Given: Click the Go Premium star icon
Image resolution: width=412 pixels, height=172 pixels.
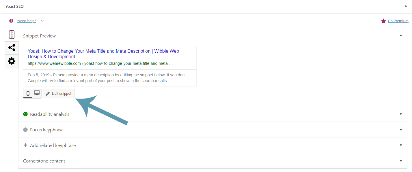Looking at the screenshot, I should tap(383, 21).
